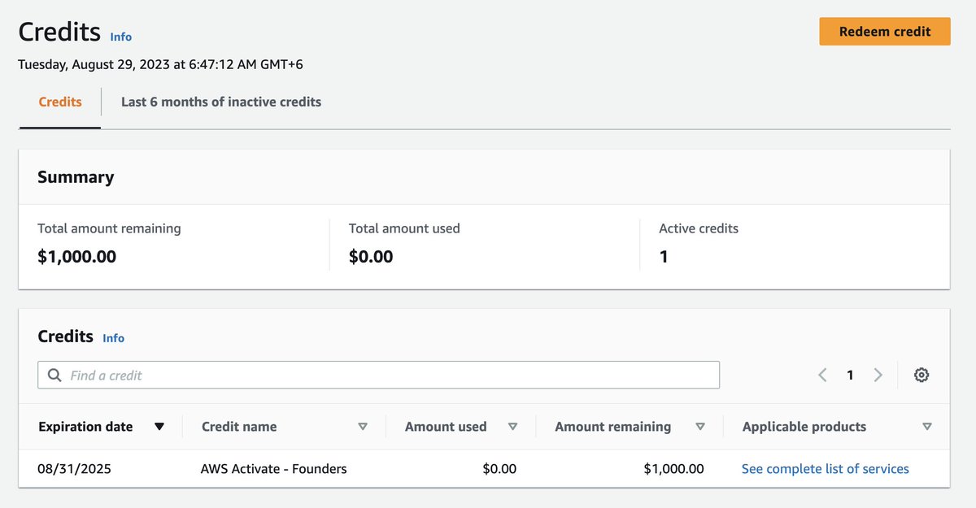Open See complete list of services link
This screenshot has height=508, width=976.
826,469
